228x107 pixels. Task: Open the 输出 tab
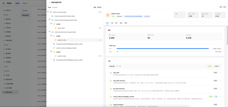[121, 23]
